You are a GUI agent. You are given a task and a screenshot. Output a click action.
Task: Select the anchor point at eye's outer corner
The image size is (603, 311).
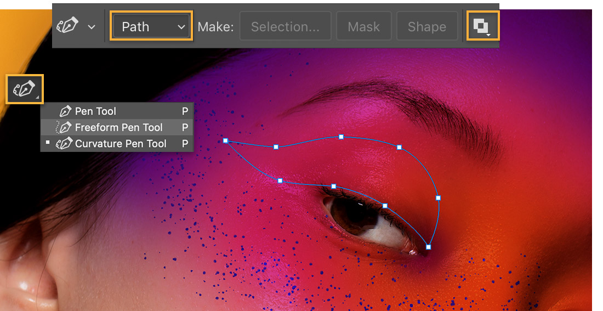(429, 247)
